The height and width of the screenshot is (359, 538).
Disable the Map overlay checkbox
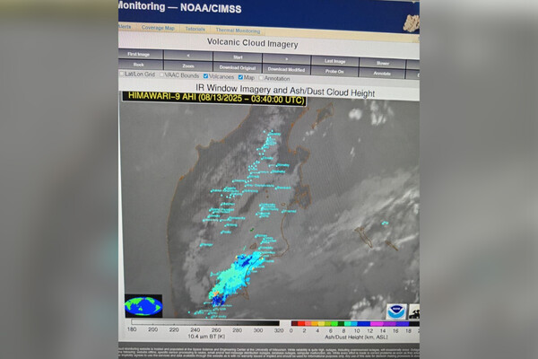pyautogui.click(x=240, y=77)
